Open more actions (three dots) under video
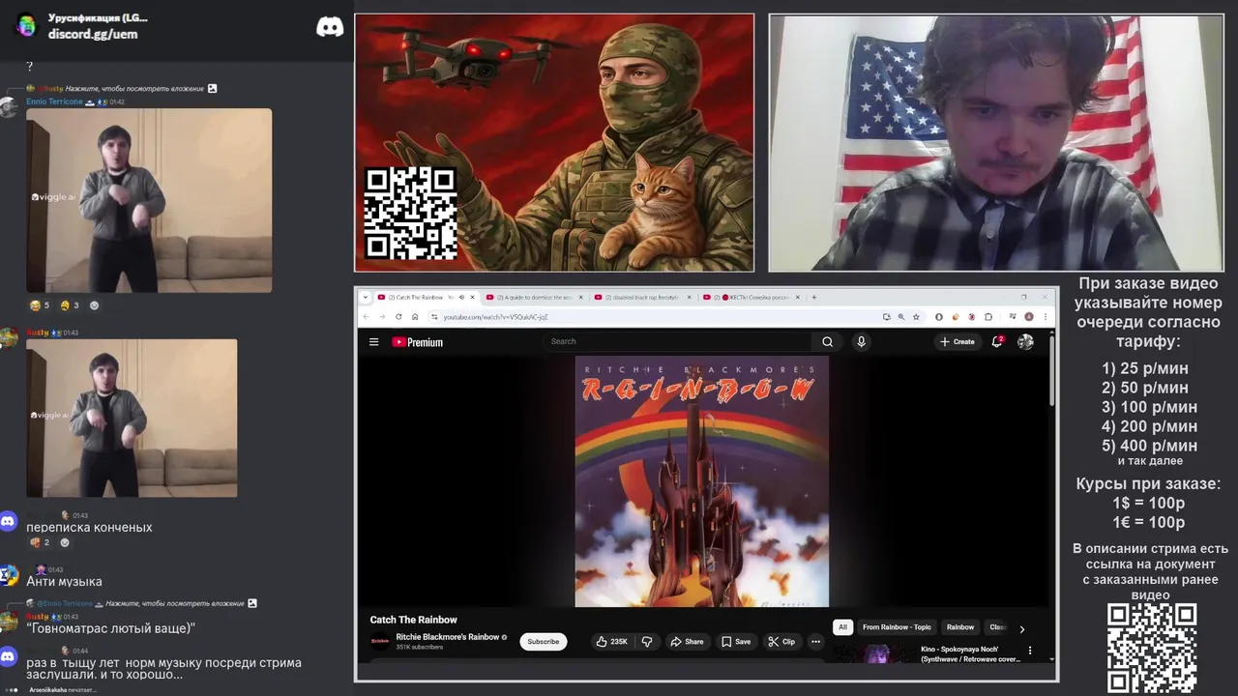 (x=815, y=641)
